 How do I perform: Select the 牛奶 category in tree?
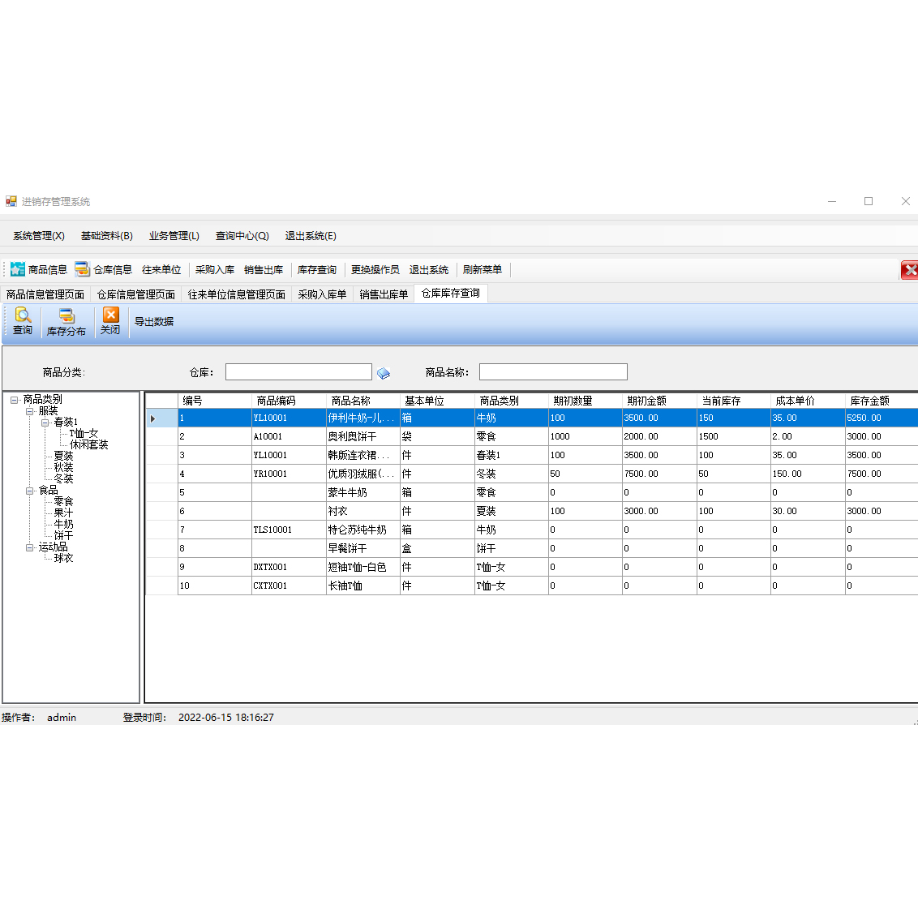[63, 525]
